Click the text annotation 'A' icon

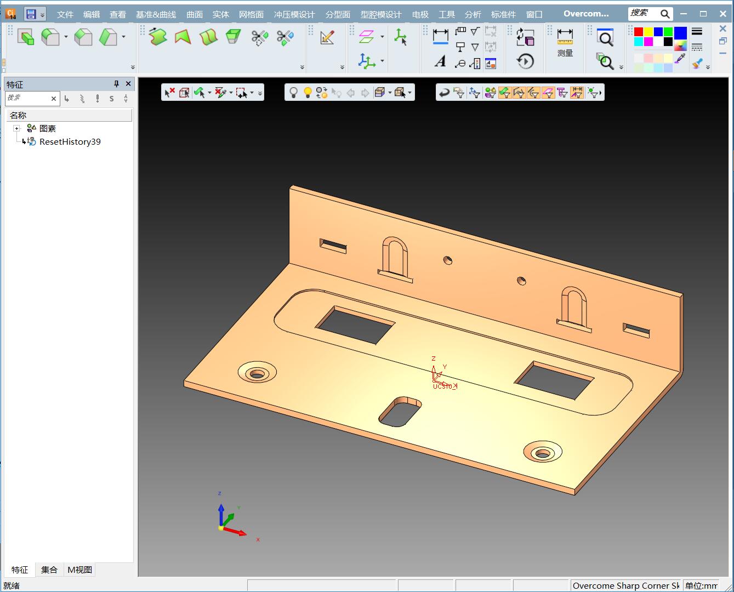tap(440, 62)
